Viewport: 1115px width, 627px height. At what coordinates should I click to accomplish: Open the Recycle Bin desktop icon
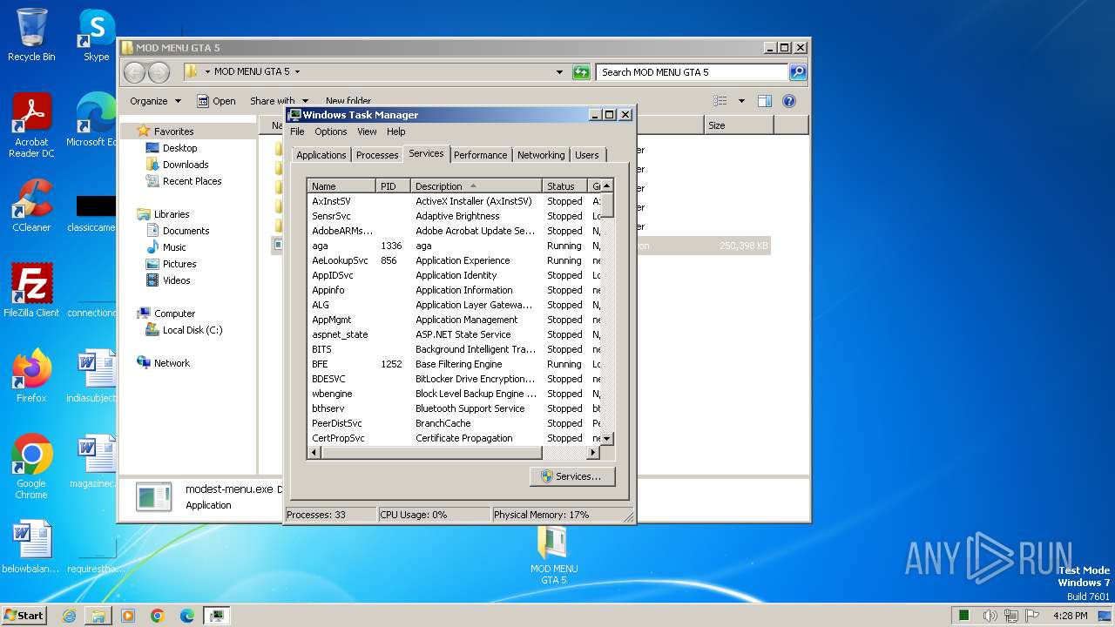pyautogui.click(x=31, y=35)
